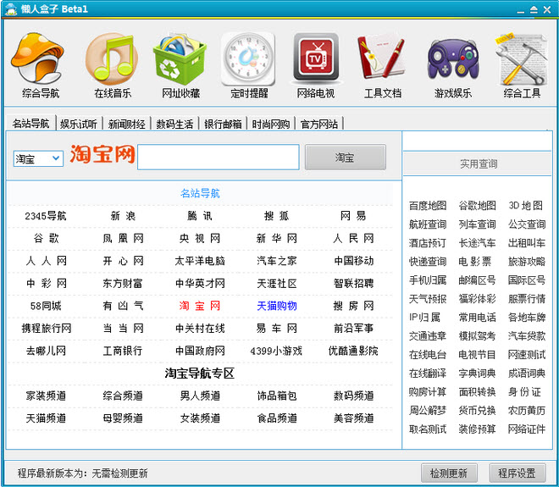Open the 网速测试 link
Screen dimensions: 559x487
(x=527, y=354)
